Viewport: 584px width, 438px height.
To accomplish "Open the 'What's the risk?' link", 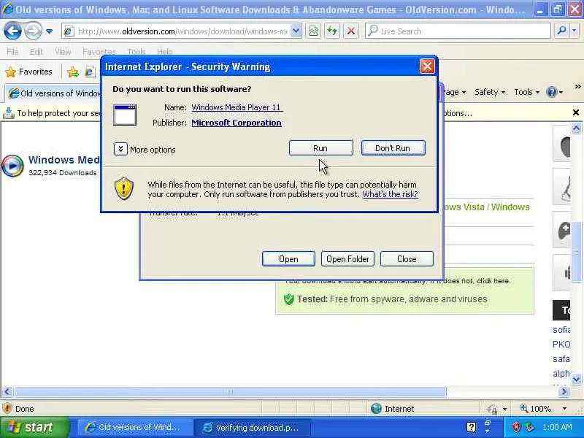I will pos(390,194).
